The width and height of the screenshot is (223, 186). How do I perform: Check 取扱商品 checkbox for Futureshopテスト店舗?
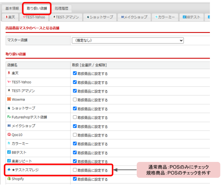(75, 117)
